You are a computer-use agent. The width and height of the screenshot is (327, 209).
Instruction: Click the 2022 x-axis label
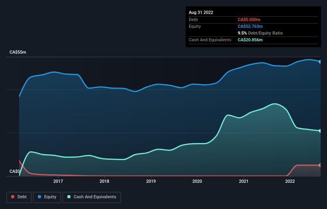[x=290, y=181]
